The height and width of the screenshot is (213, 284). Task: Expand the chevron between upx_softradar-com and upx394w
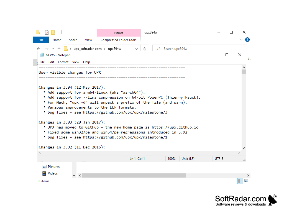click(x=105, y=49)
